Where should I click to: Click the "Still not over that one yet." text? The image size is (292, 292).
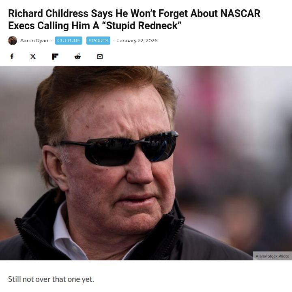click(x=51, y=279)
